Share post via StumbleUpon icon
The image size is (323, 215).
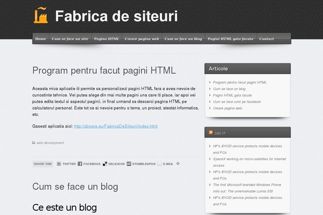[129, 163]
